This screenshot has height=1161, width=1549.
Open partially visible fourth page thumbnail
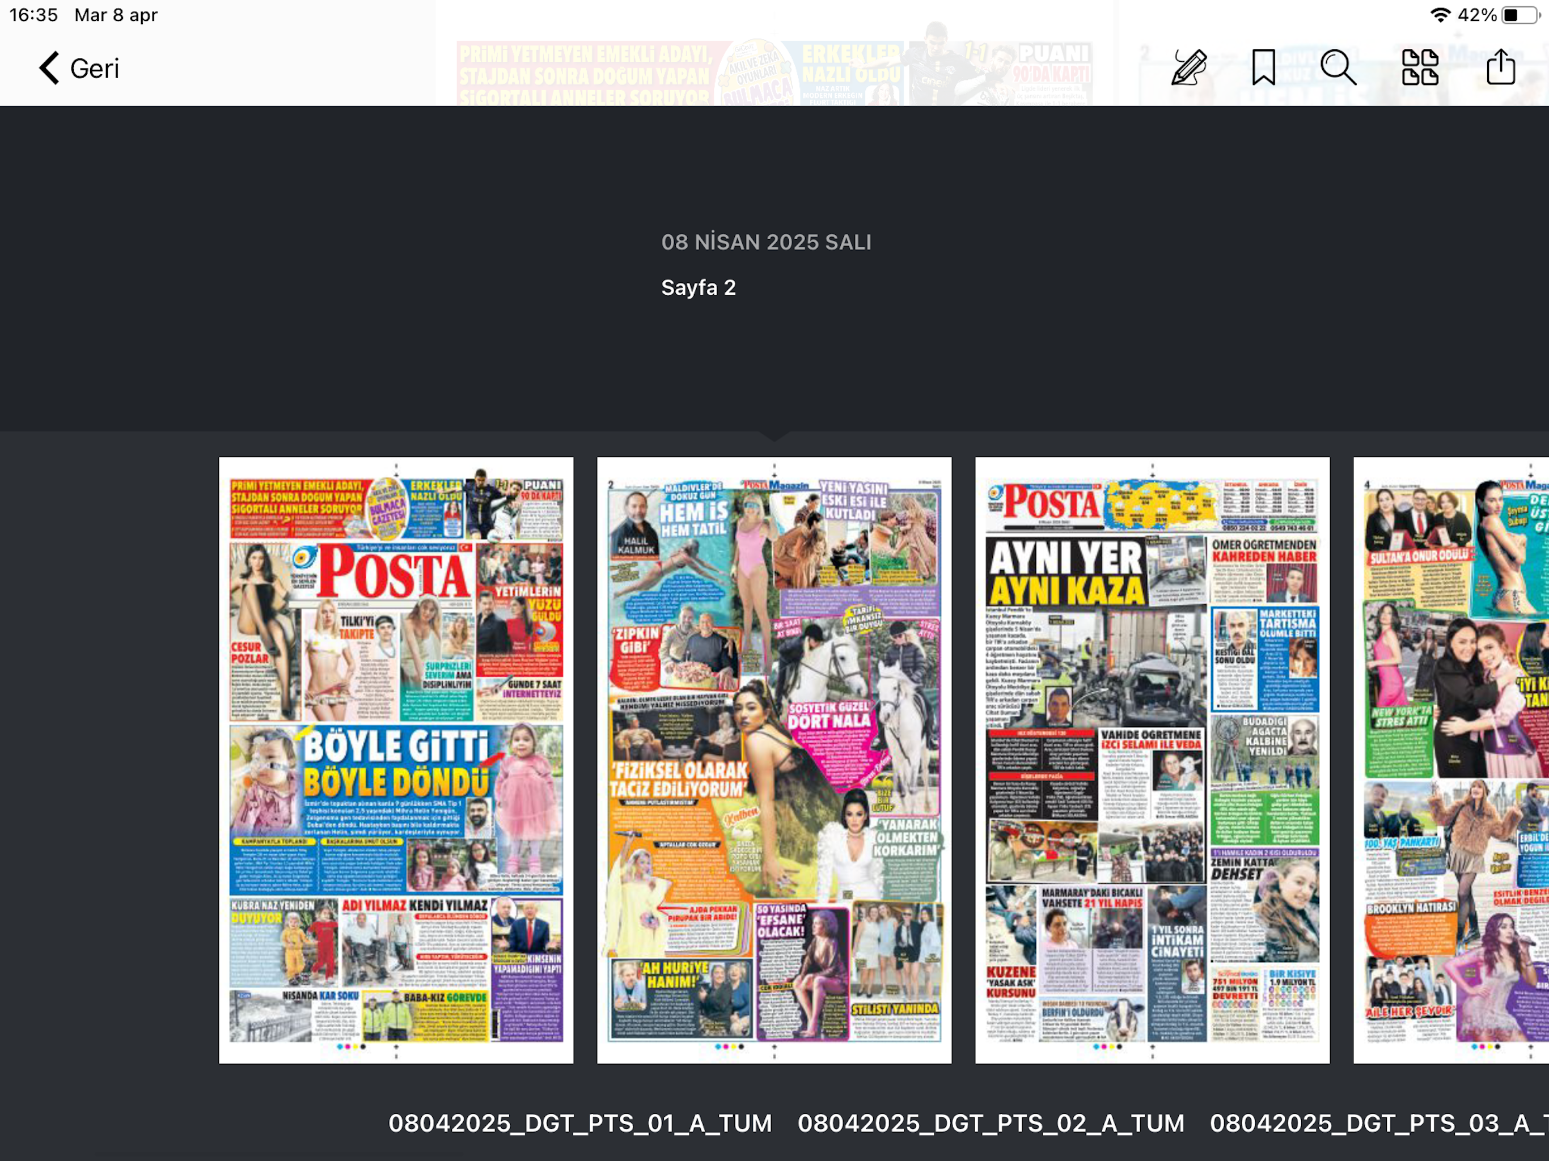click(1451, 760)
